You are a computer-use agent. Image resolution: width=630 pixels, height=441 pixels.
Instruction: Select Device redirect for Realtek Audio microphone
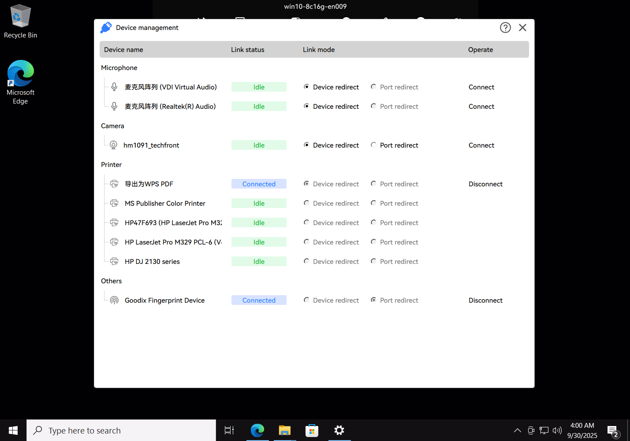pyautogui.click(x=306, y=107)
